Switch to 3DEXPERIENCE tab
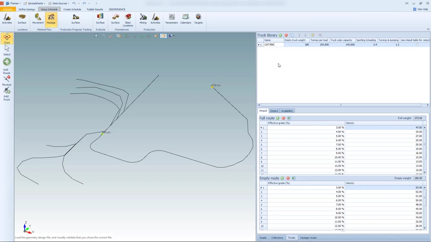The width and height of the screenshot is (431, 242). pos(117,9)
